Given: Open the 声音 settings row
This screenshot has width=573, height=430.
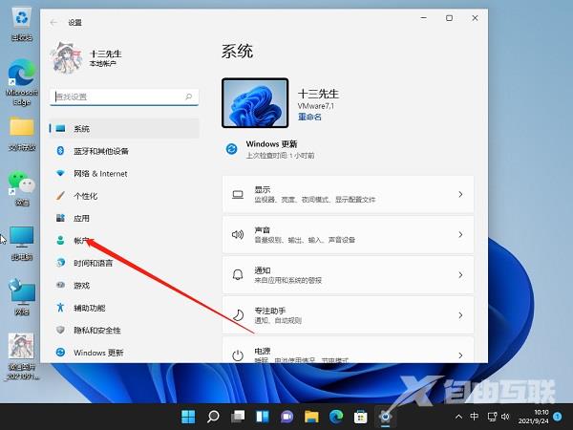Looking at the screenshot, I should (348, 234).
